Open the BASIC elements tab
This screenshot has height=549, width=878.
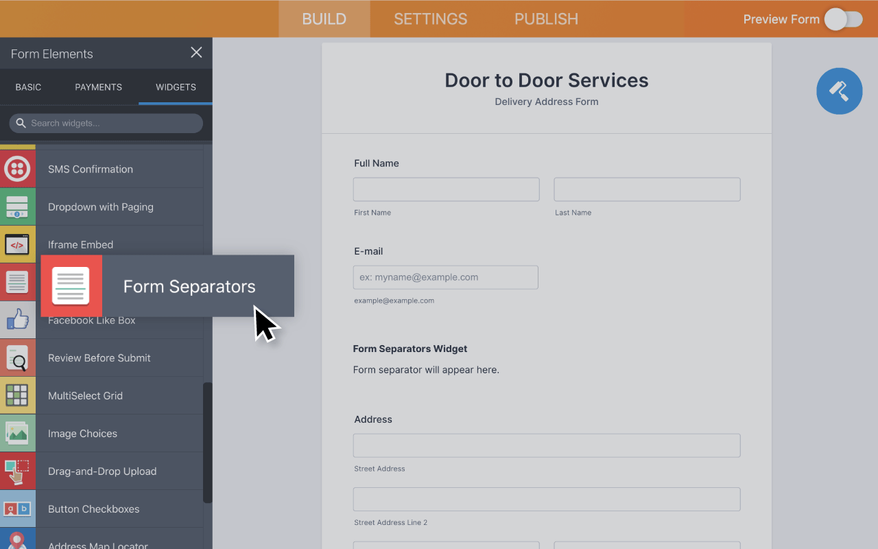pos(28,87)
